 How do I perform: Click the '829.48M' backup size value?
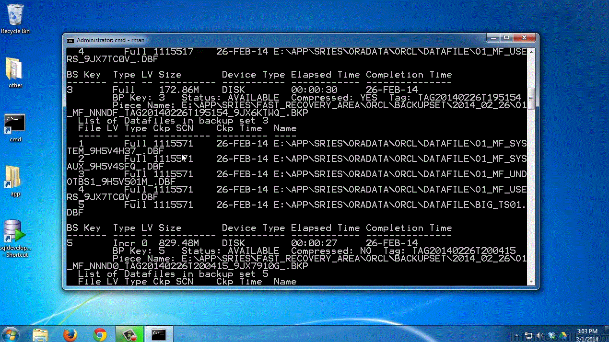click(179, 243)
